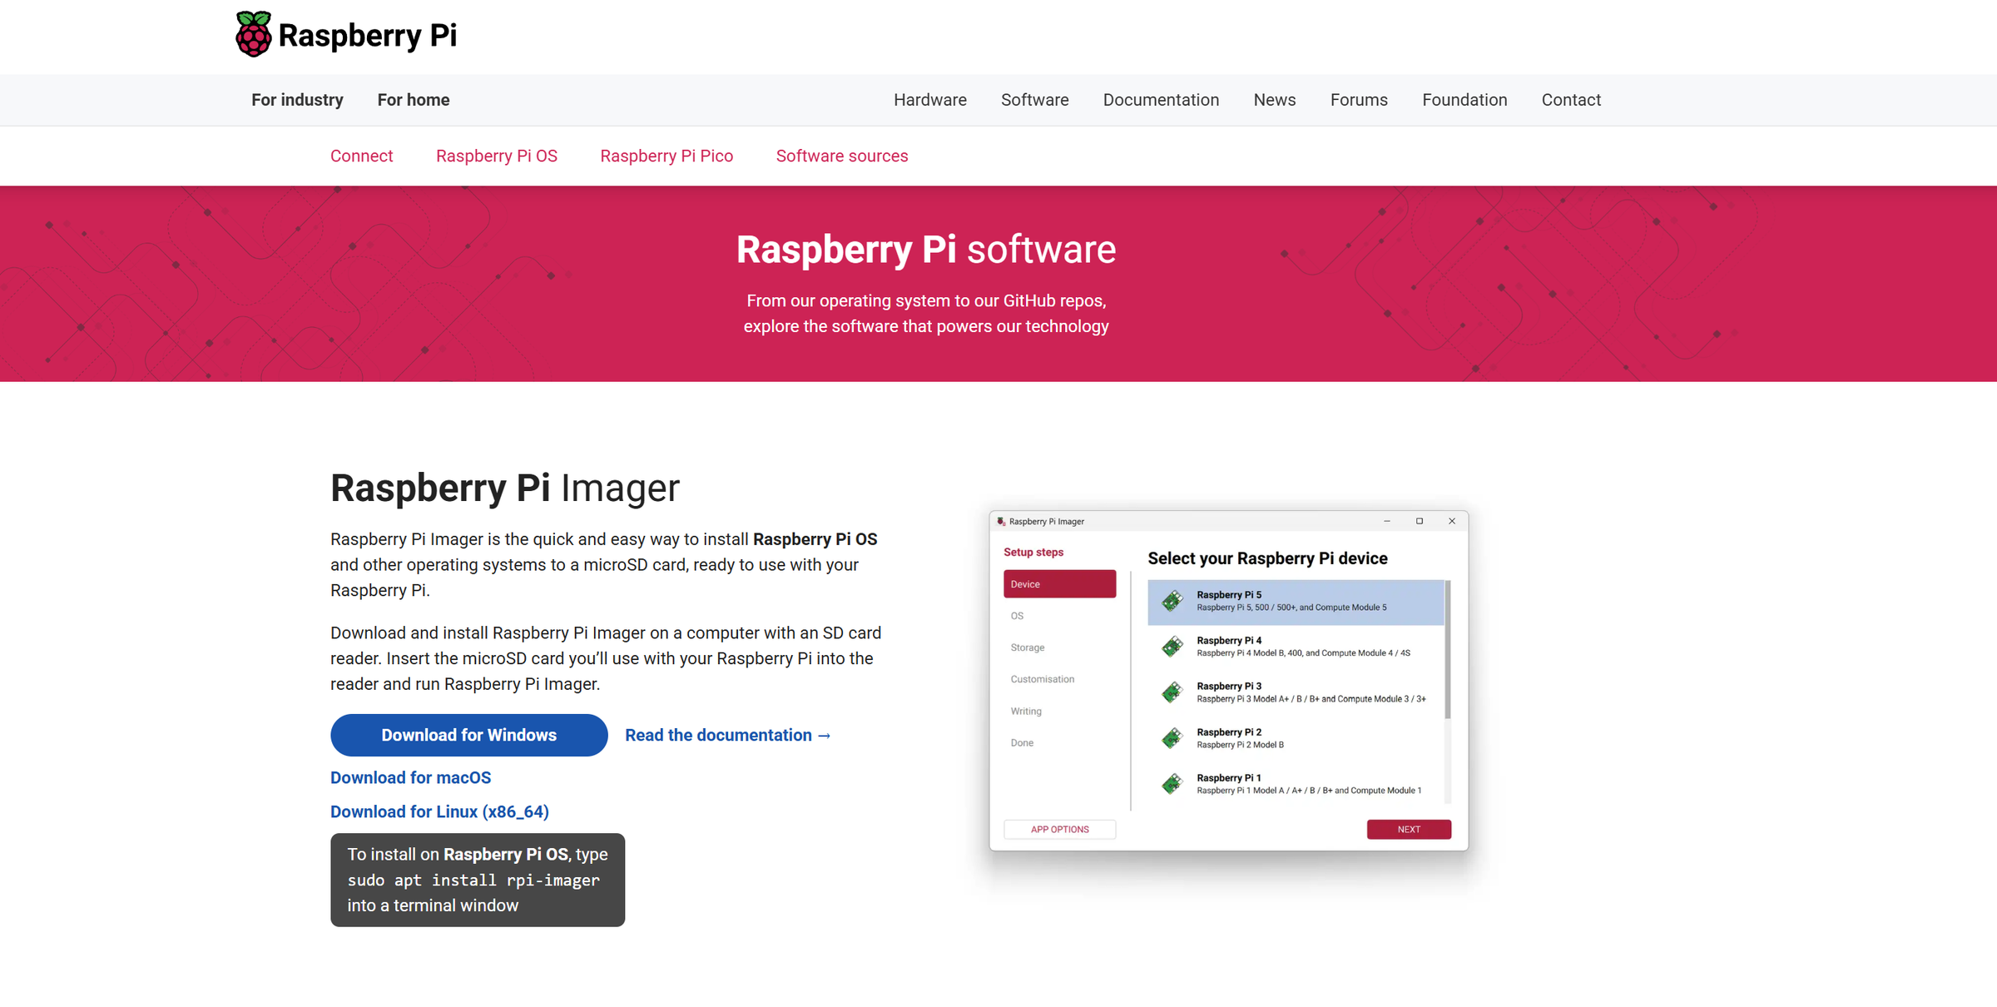Click APP OPTIONS in the Imager preview
The width and height of the screenshot is (1997, 1007).
coord(1059,830)
